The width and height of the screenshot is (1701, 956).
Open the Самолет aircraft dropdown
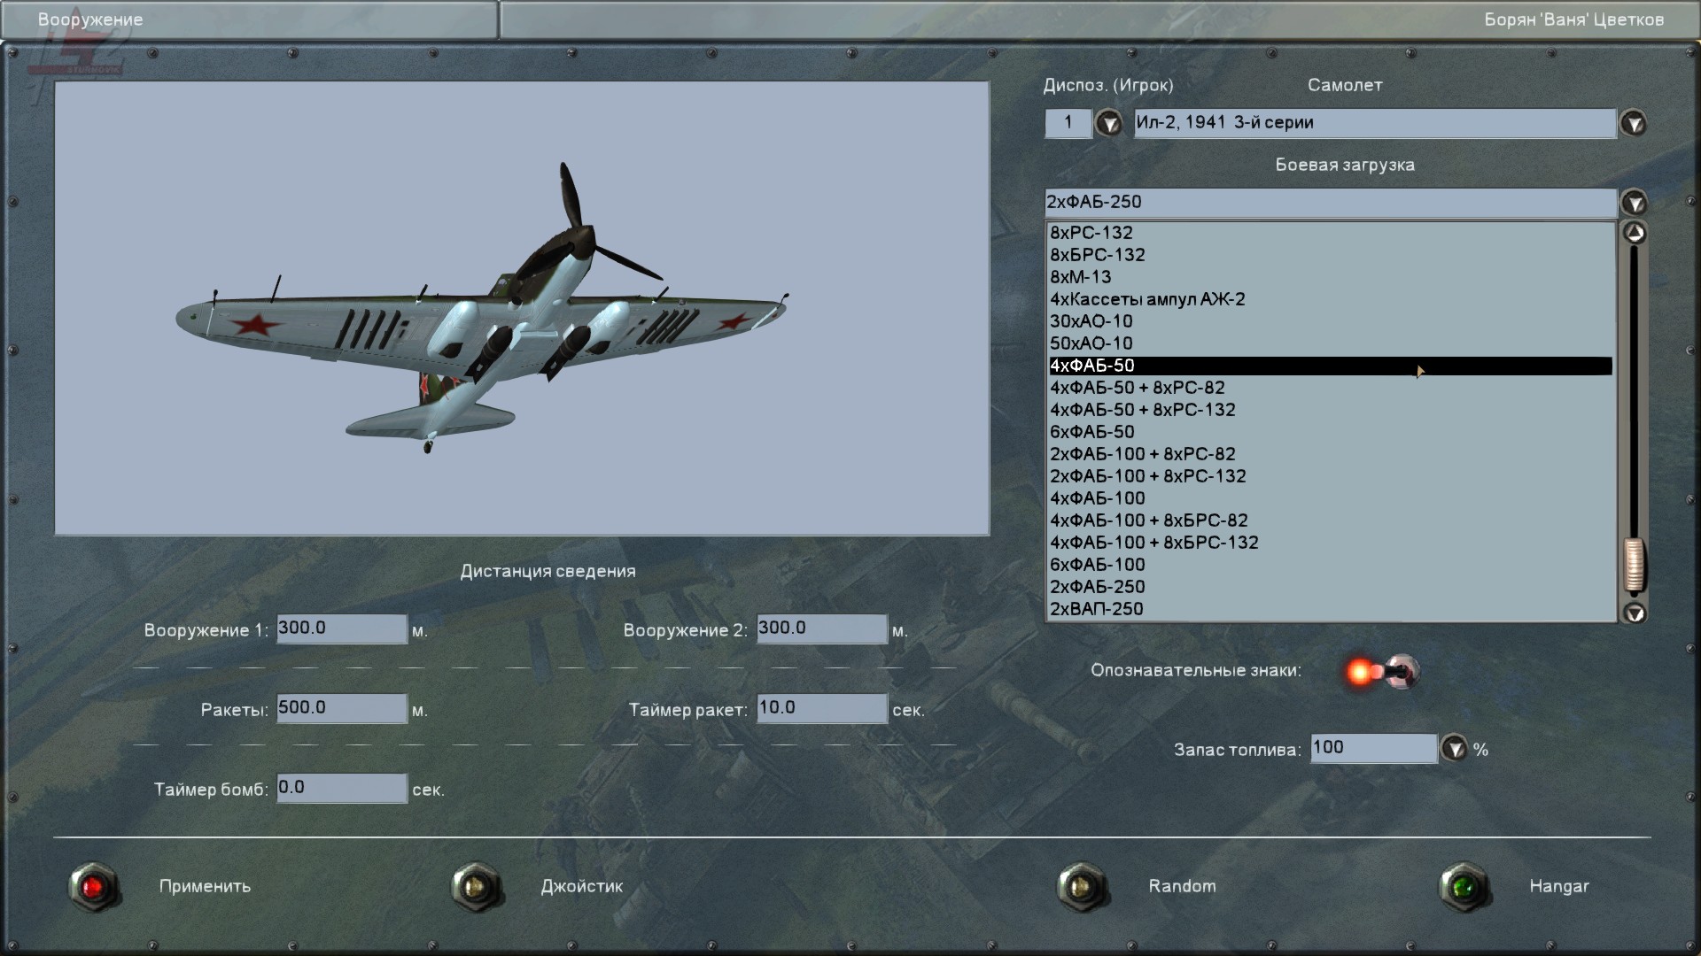pyautogui.click(x=1633, y=124)
